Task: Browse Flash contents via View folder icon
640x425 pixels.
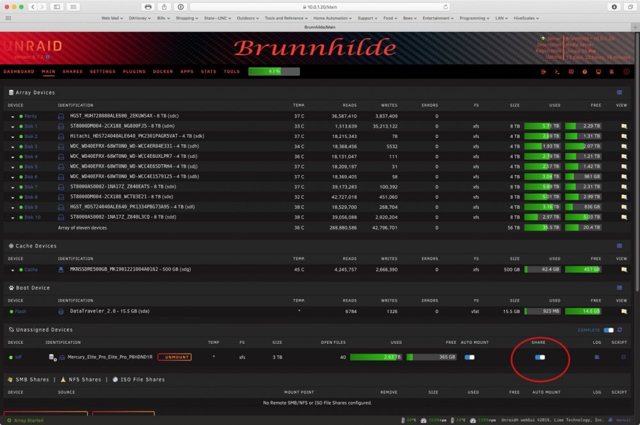Action: click(x=623, y=311)
